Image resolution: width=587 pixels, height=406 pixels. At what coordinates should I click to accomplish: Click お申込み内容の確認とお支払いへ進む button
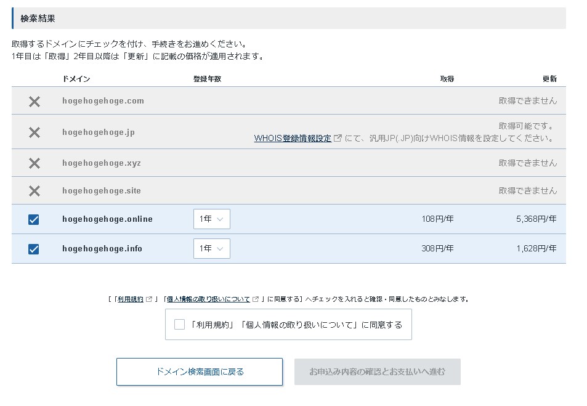coord(377,372)
